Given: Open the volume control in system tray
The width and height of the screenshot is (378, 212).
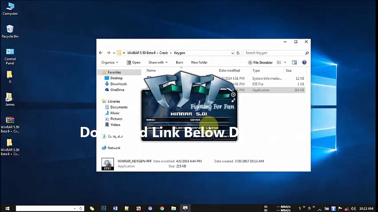Looking at the screenshot, I should point(353,208).
